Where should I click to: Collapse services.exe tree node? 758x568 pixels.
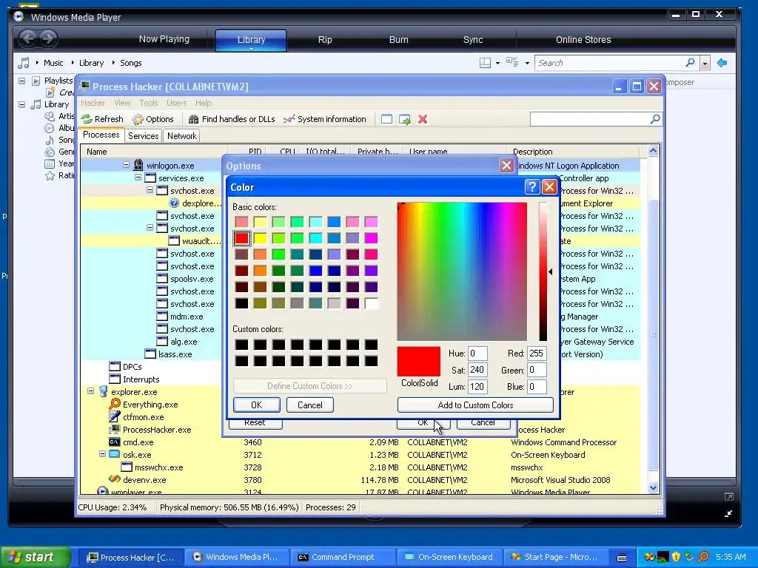138,177
